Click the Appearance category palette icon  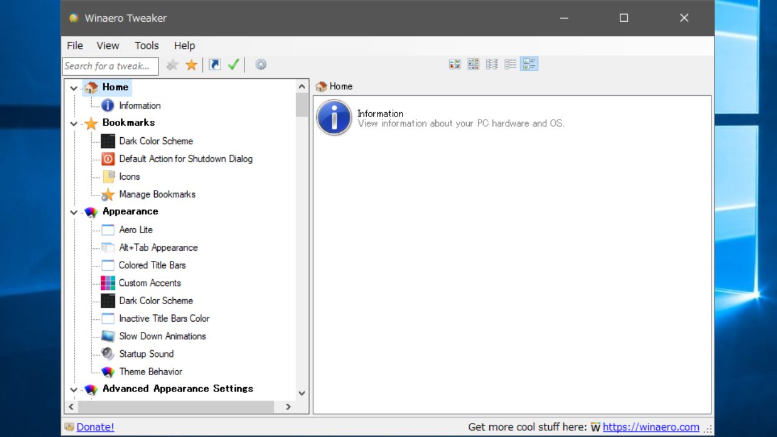click(91, 212)
